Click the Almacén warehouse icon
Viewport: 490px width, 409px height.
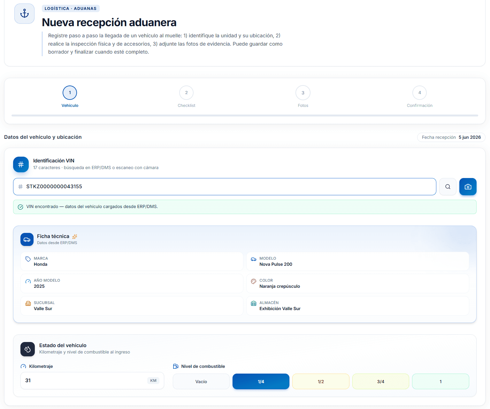click(x=254, y=303)
